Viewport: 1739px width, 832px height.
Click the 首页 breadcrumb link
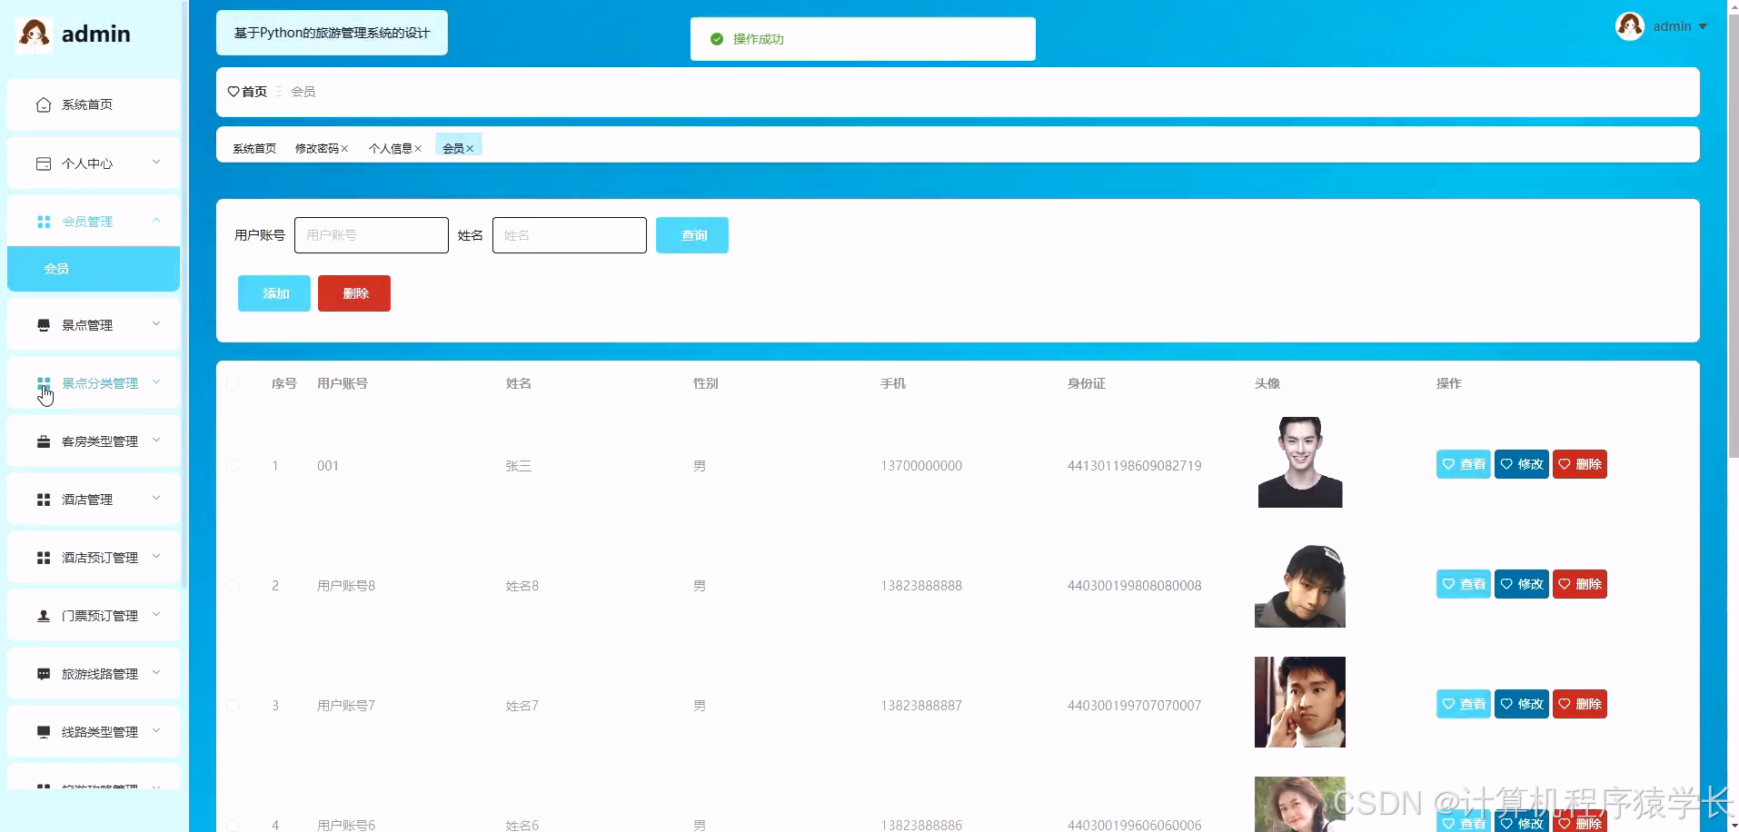pos(254,92)
